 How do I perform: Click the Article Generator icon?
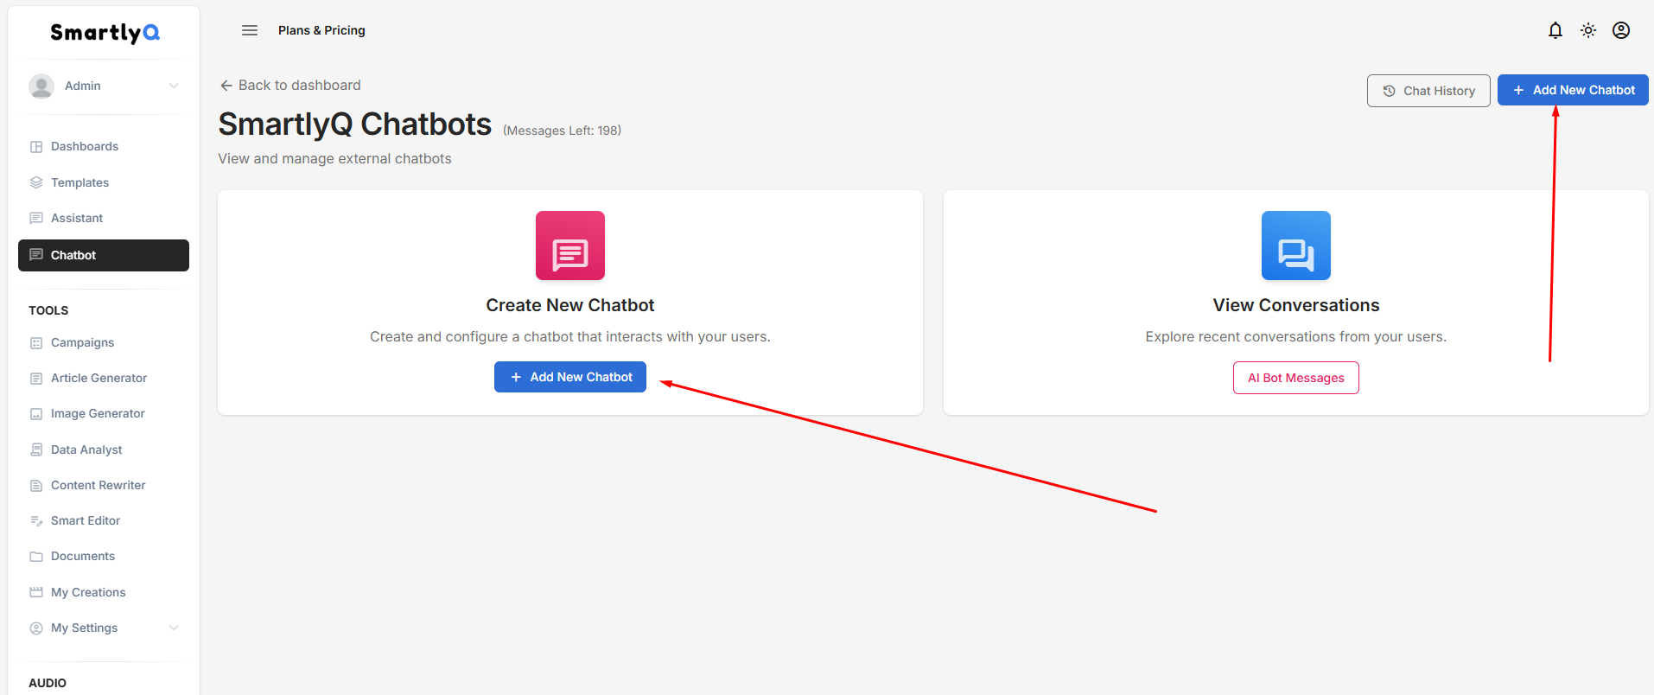pos(36,379)
